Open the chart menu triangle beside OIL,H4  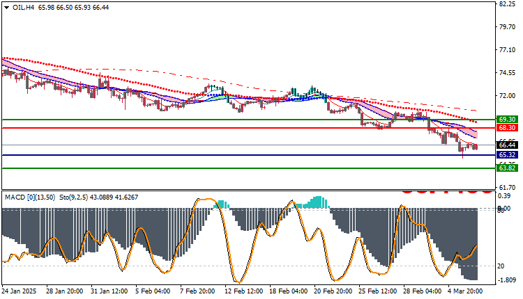click(x=7, y=8)
